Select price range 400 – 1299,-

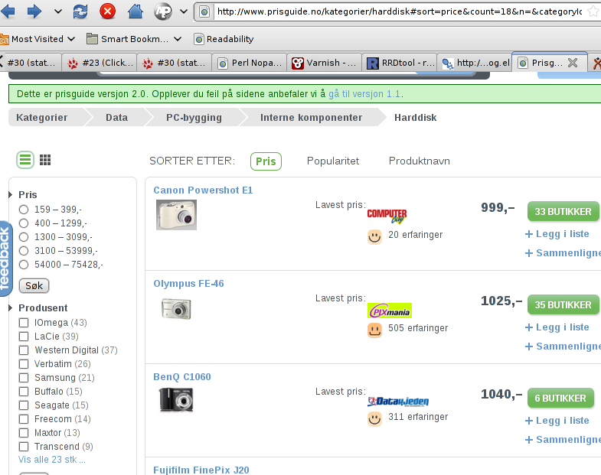(24, 223)
